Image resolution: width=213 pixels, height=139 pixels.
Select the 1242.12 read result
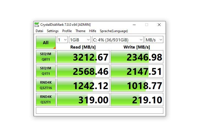(x=83, y=85)
